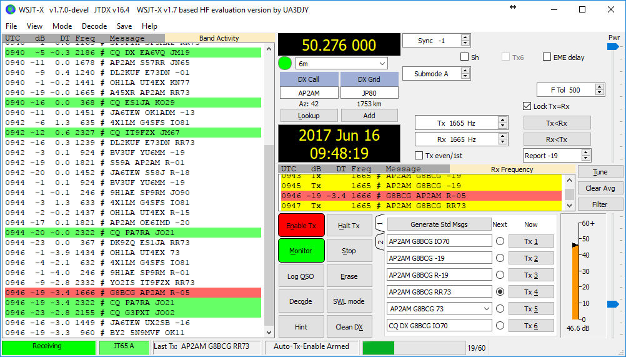Click decoded line CQ DX EA6VQ JM19
Viewport: 626px width, 357px height.
click(133, 53)
